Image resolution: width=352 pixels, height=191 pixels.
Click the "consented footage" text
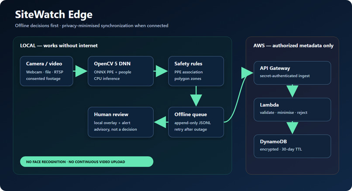pyautogui.click(x=43, y=78)
